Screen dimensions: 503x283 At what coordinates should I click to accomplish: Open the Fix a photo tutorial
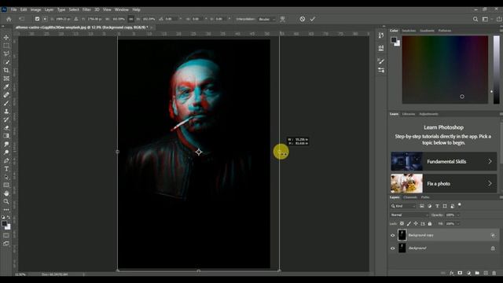point(443,183)
